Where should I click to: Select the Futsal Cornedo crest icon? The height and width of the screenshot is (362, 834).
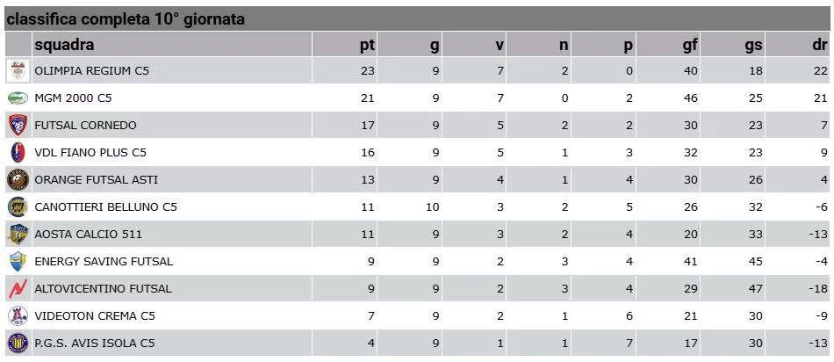pos(18,125)
